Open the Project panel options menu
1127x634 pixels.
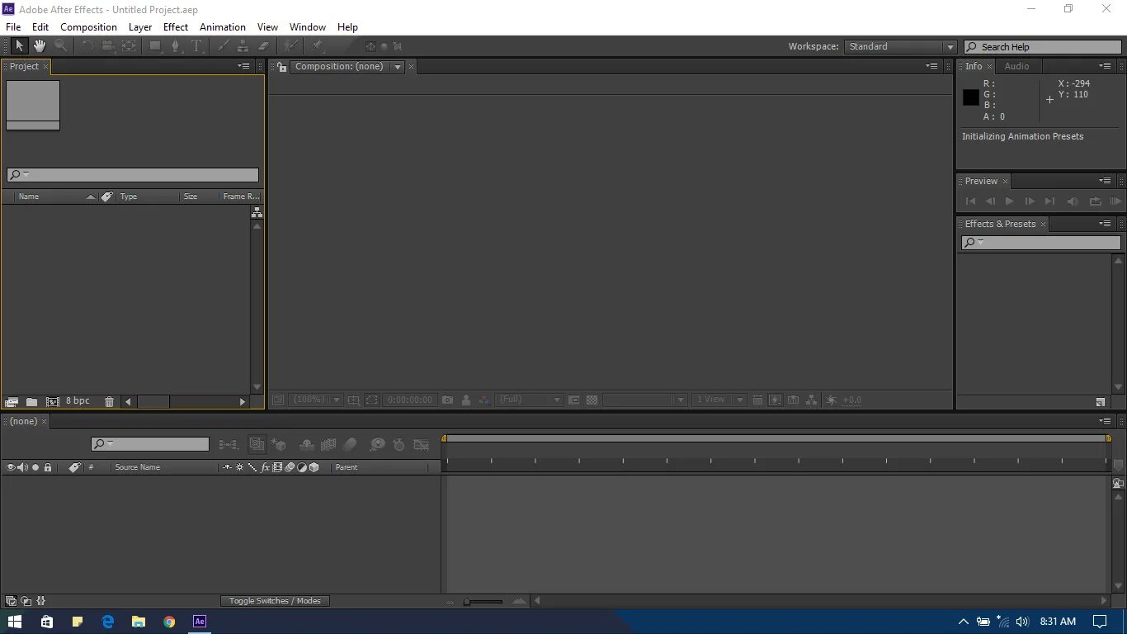pos(244,66)
